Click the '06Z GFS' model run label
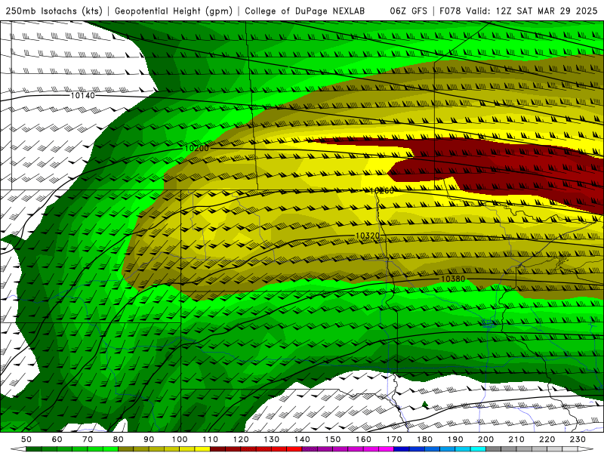This screenshot has height=453, width=604. pos(408,11)
